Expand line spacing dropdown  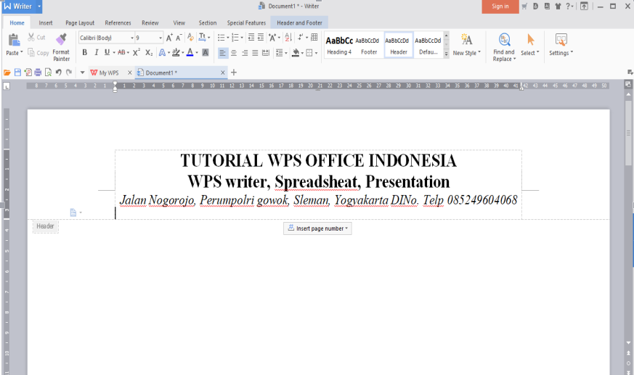(286, 53)
